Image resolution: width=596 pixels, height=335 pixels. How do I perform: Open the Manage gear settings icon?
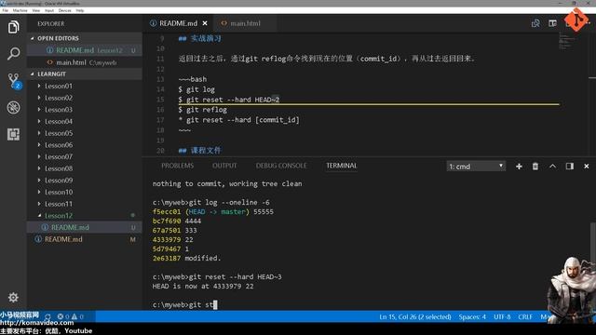click(x=13, y=298)
